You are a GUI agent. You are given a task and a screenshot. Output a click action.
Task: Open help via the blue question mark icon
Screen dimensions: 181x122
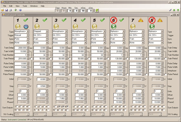(x=20, y=10)
